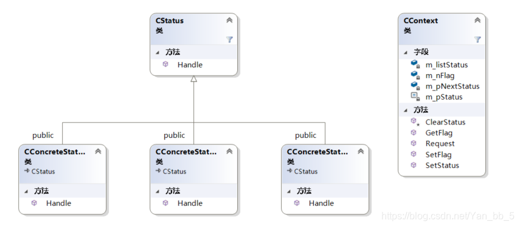Select the m_listStatus field icon
The width and height of the screenshot is (520, 227).
(415, 64)
